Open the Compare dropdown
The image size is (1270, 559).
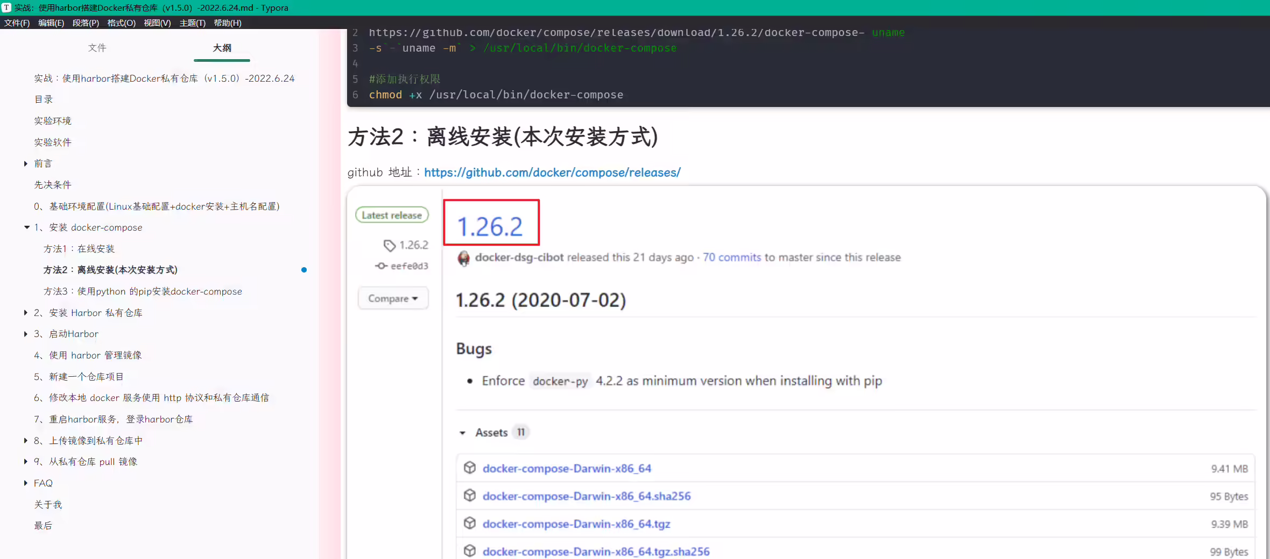point(393,298)
